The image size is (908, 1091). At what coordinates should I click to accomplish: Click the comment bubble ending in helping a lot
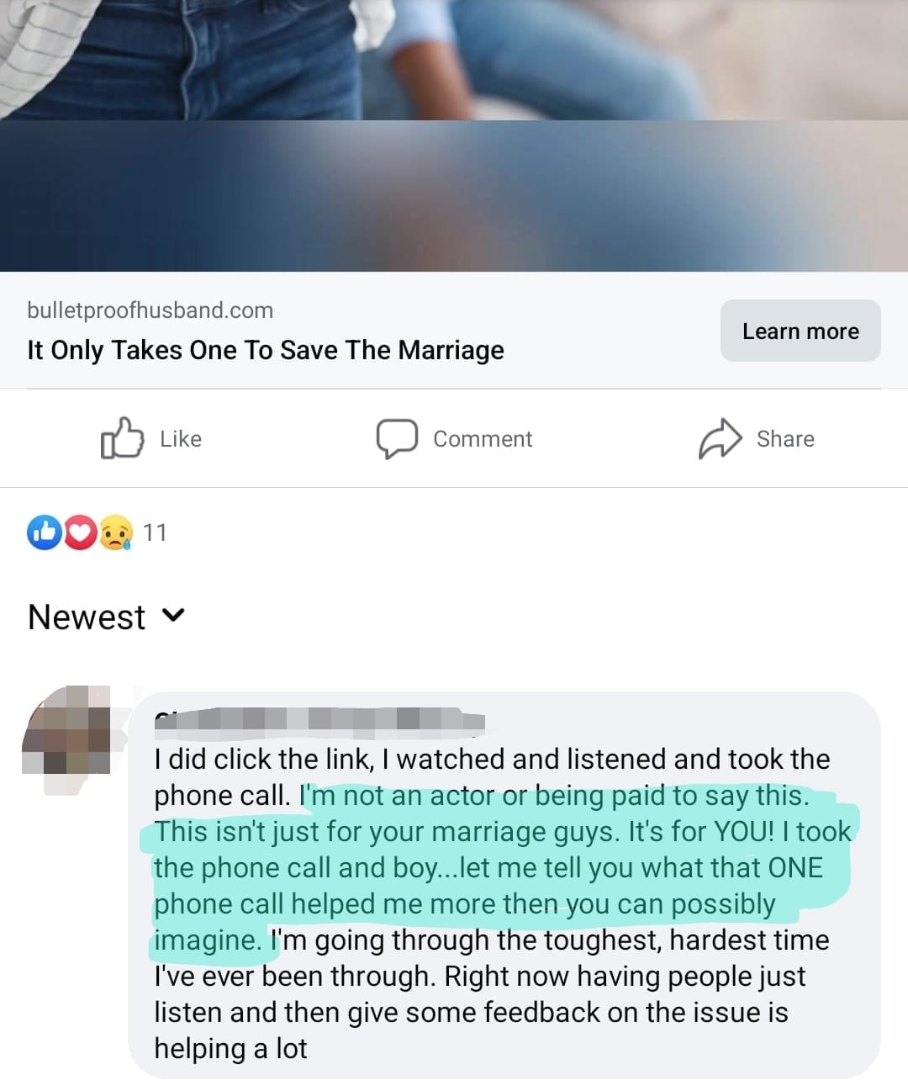(x=504, y=885)
